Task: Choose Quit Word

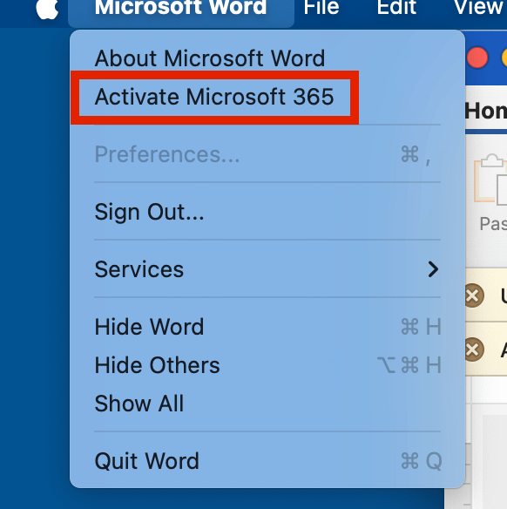Action: tap(267, 461)
